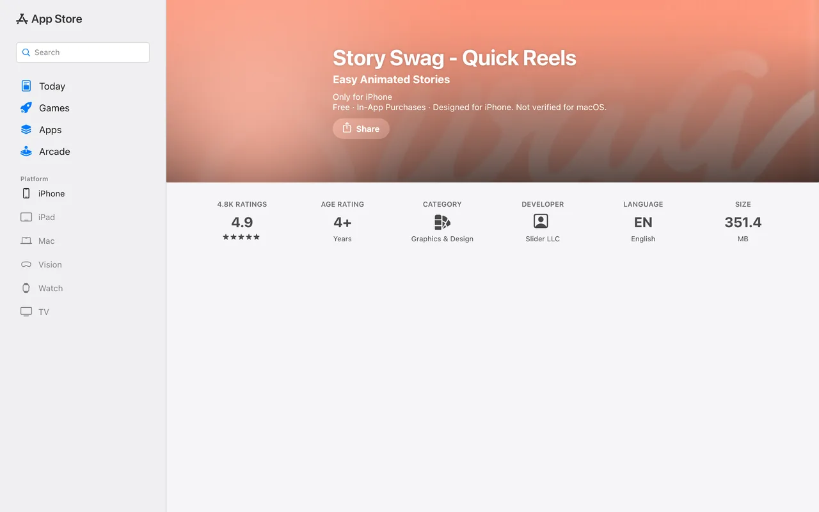Click the Category heading
This screenshot has width=819, height=512.
point(442,204)
